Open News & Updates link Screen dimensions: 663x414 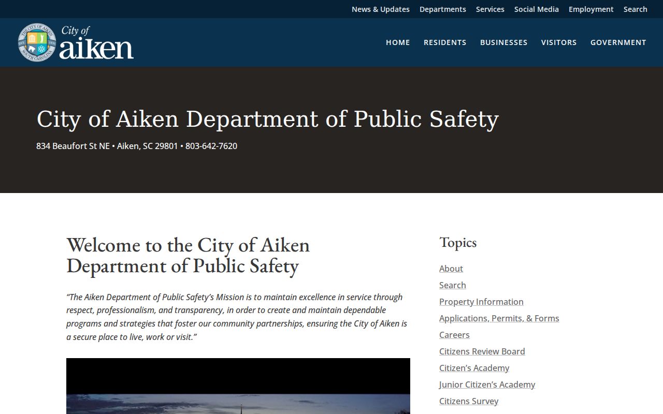coord(381,9)
